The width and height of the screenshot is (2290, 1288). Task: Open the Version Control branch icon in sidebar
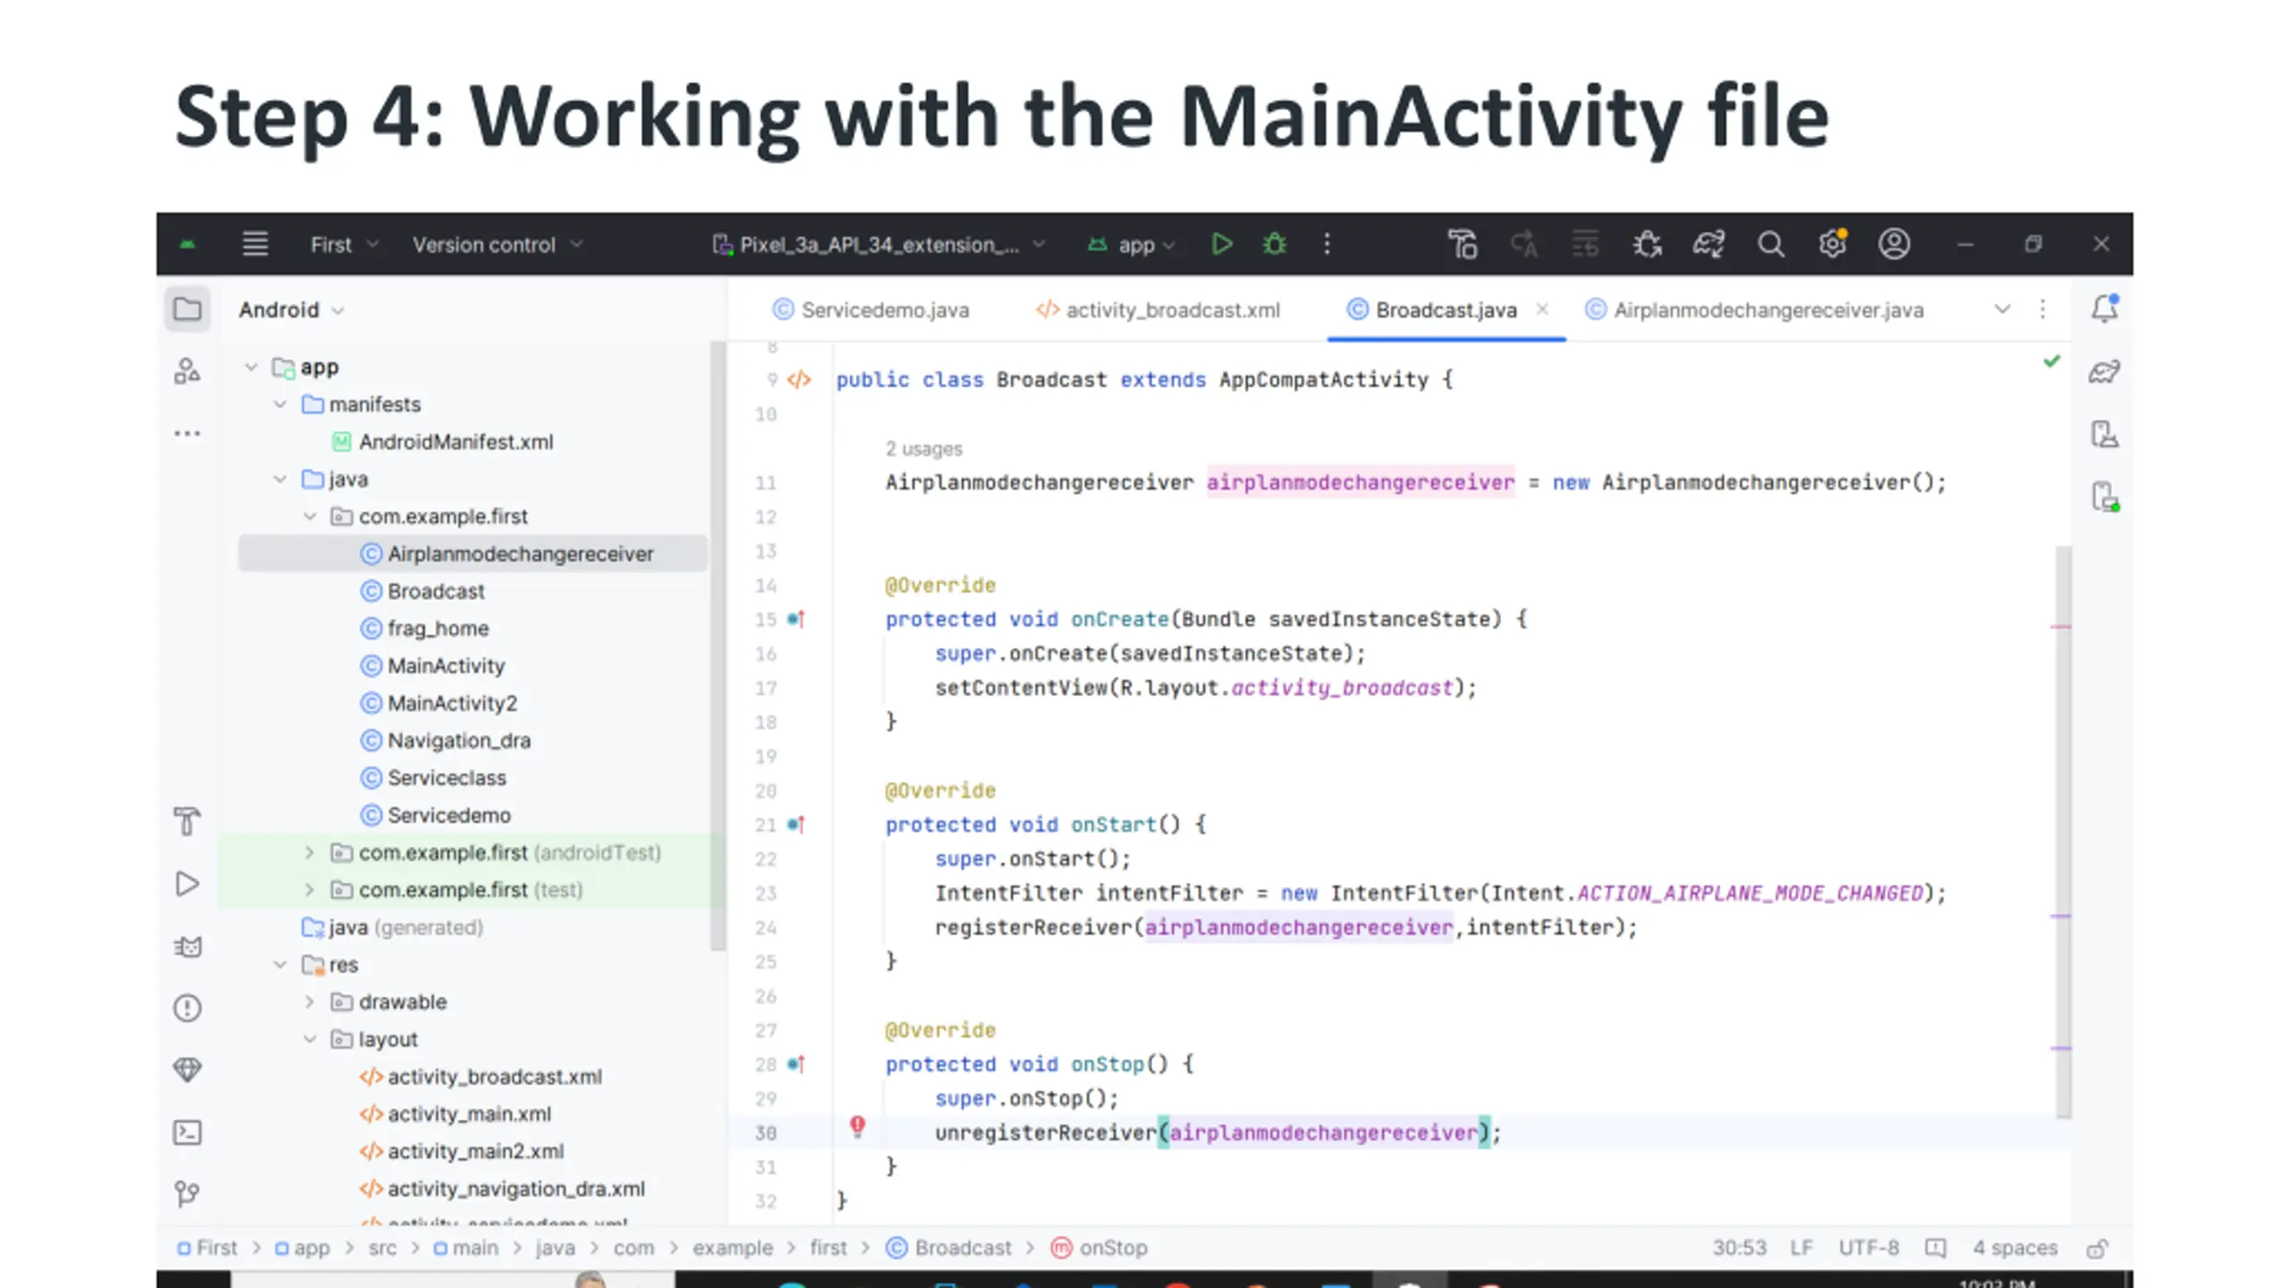pyautogui.click(x=187, y=1193)
